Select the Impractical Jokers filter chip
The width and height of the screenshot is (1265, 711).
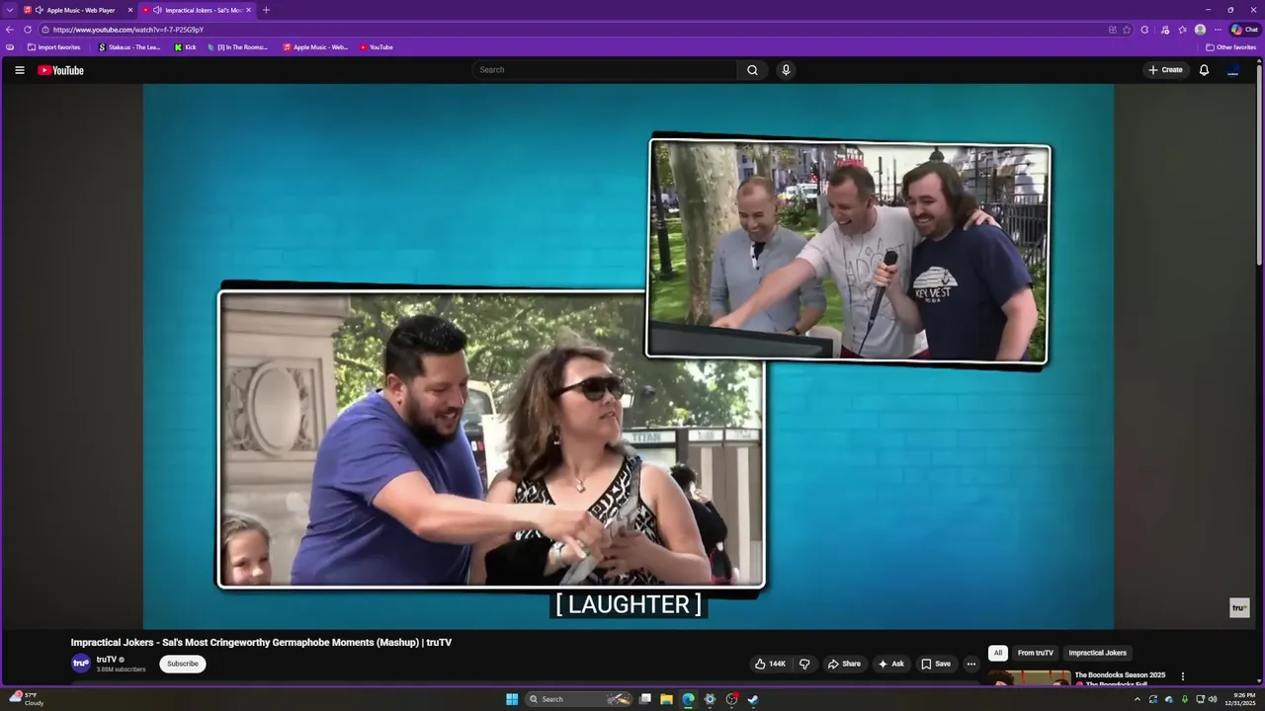click(x=1097, y=653)
